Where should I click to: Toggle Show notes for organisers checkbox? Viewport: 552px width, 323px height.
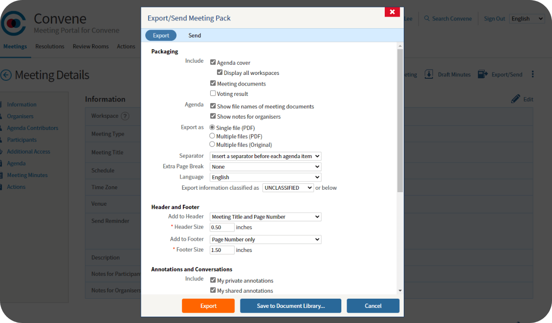(213, 116)
